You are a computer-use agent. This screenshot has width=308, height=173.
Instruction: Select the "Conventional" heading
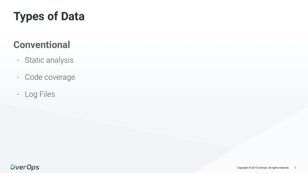click(42, 45)
